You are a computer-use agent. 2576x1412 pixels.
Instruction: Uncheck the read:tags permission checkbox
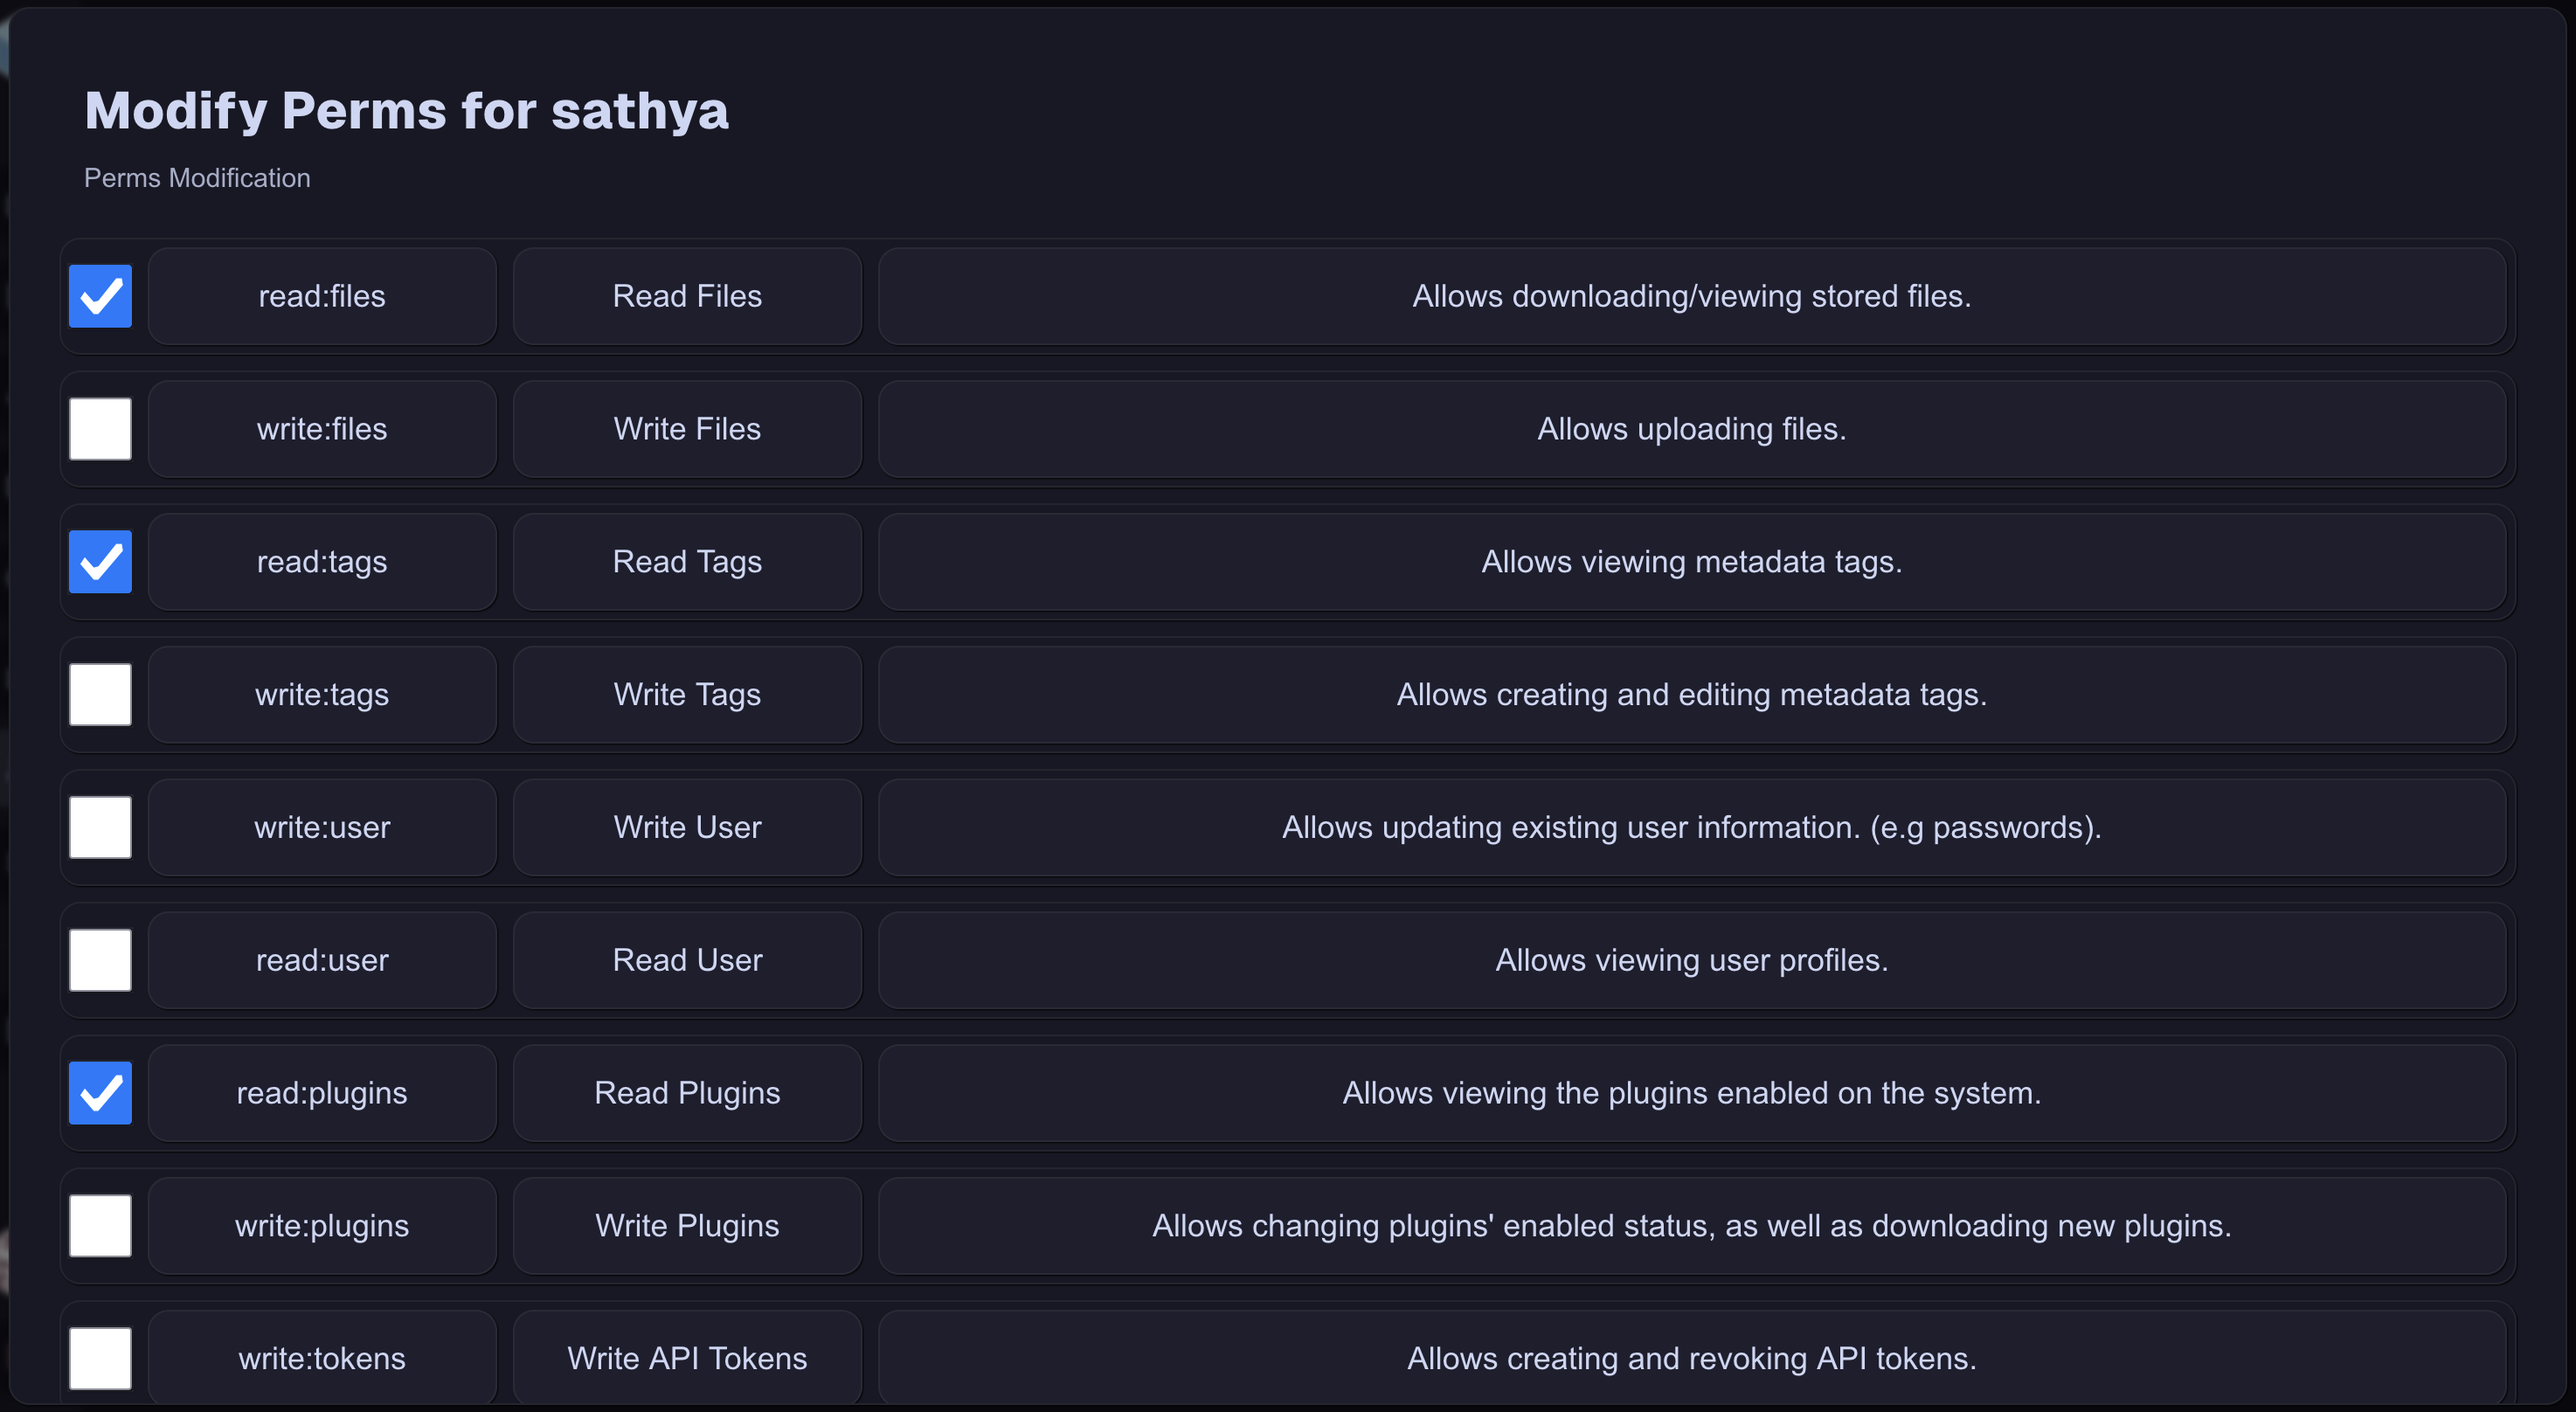click(x=100, y=562)
